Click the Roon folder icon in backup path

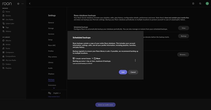click(x=95, y=58)
